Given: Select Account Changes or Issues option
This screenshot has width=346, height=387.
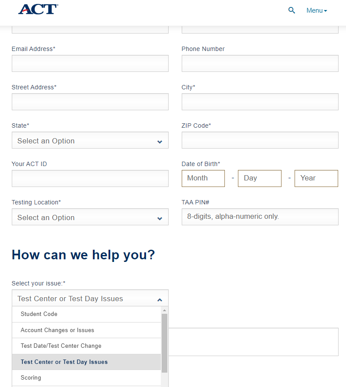Looking at the screenshot, I should point(86,330).
